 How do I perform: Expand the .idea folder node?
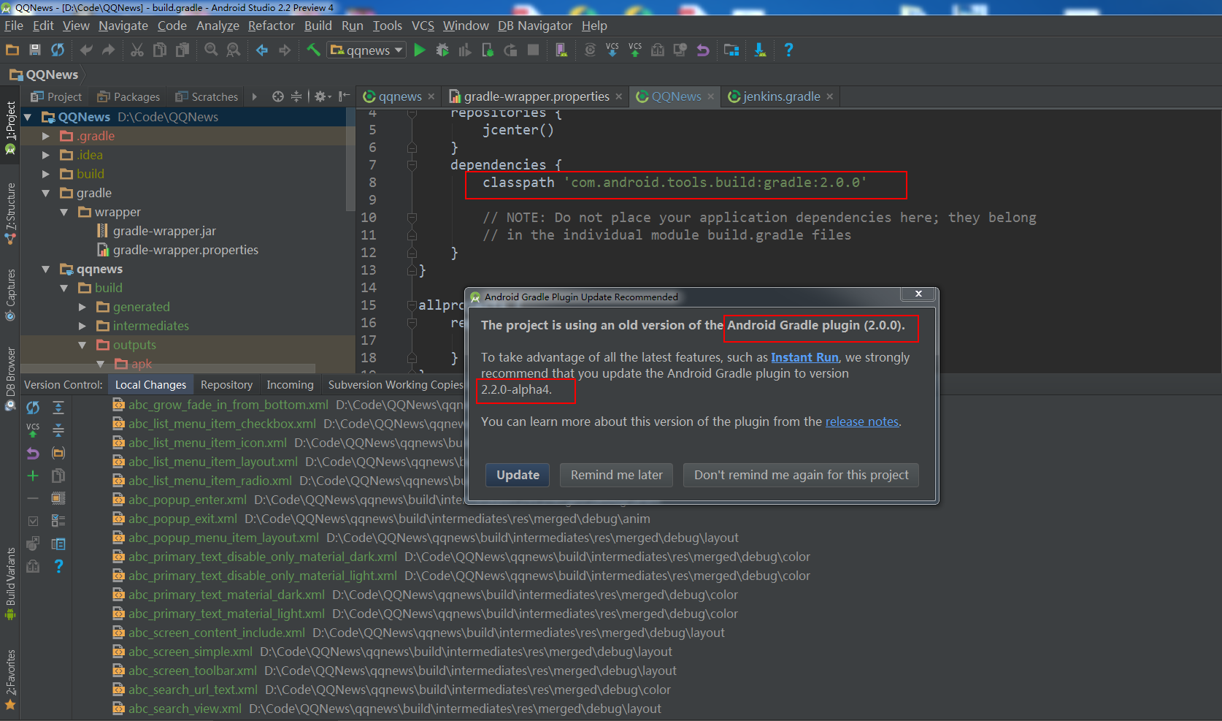coord(46,155)
